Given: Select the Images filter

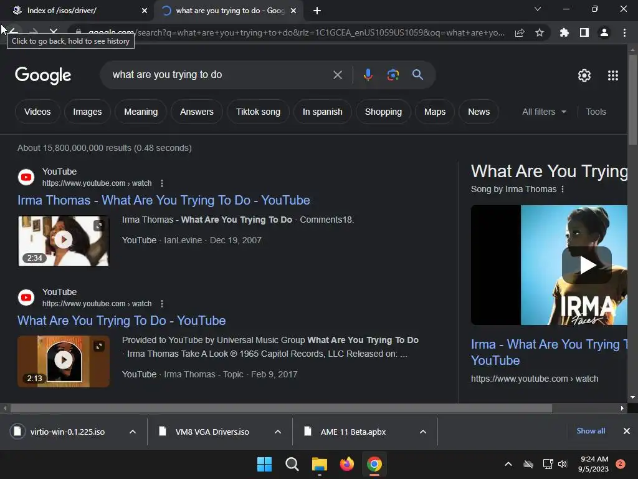Looking at the screenshot, I should tap(87, 112).
